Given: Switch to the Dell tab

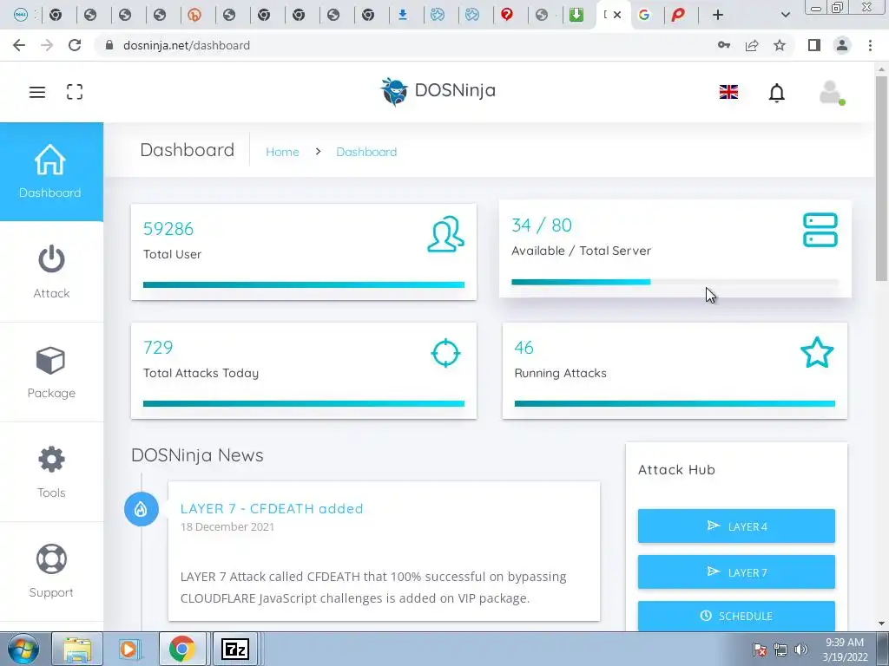Looking at the screenshot, I should (x=21, y=16).
